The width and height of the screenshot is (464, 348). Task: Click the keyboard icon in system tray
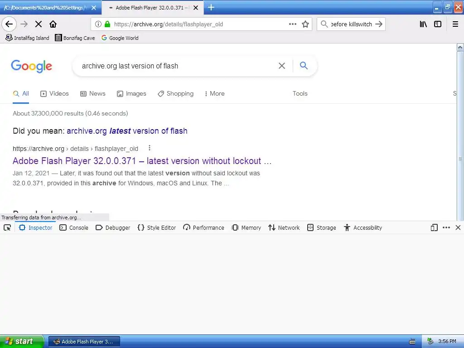(x=412, y=342)
